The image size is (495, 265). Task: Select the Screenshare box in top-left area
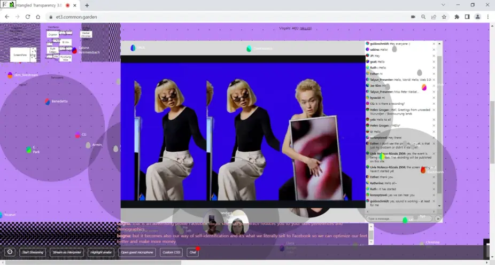click(x=20, y=55)
